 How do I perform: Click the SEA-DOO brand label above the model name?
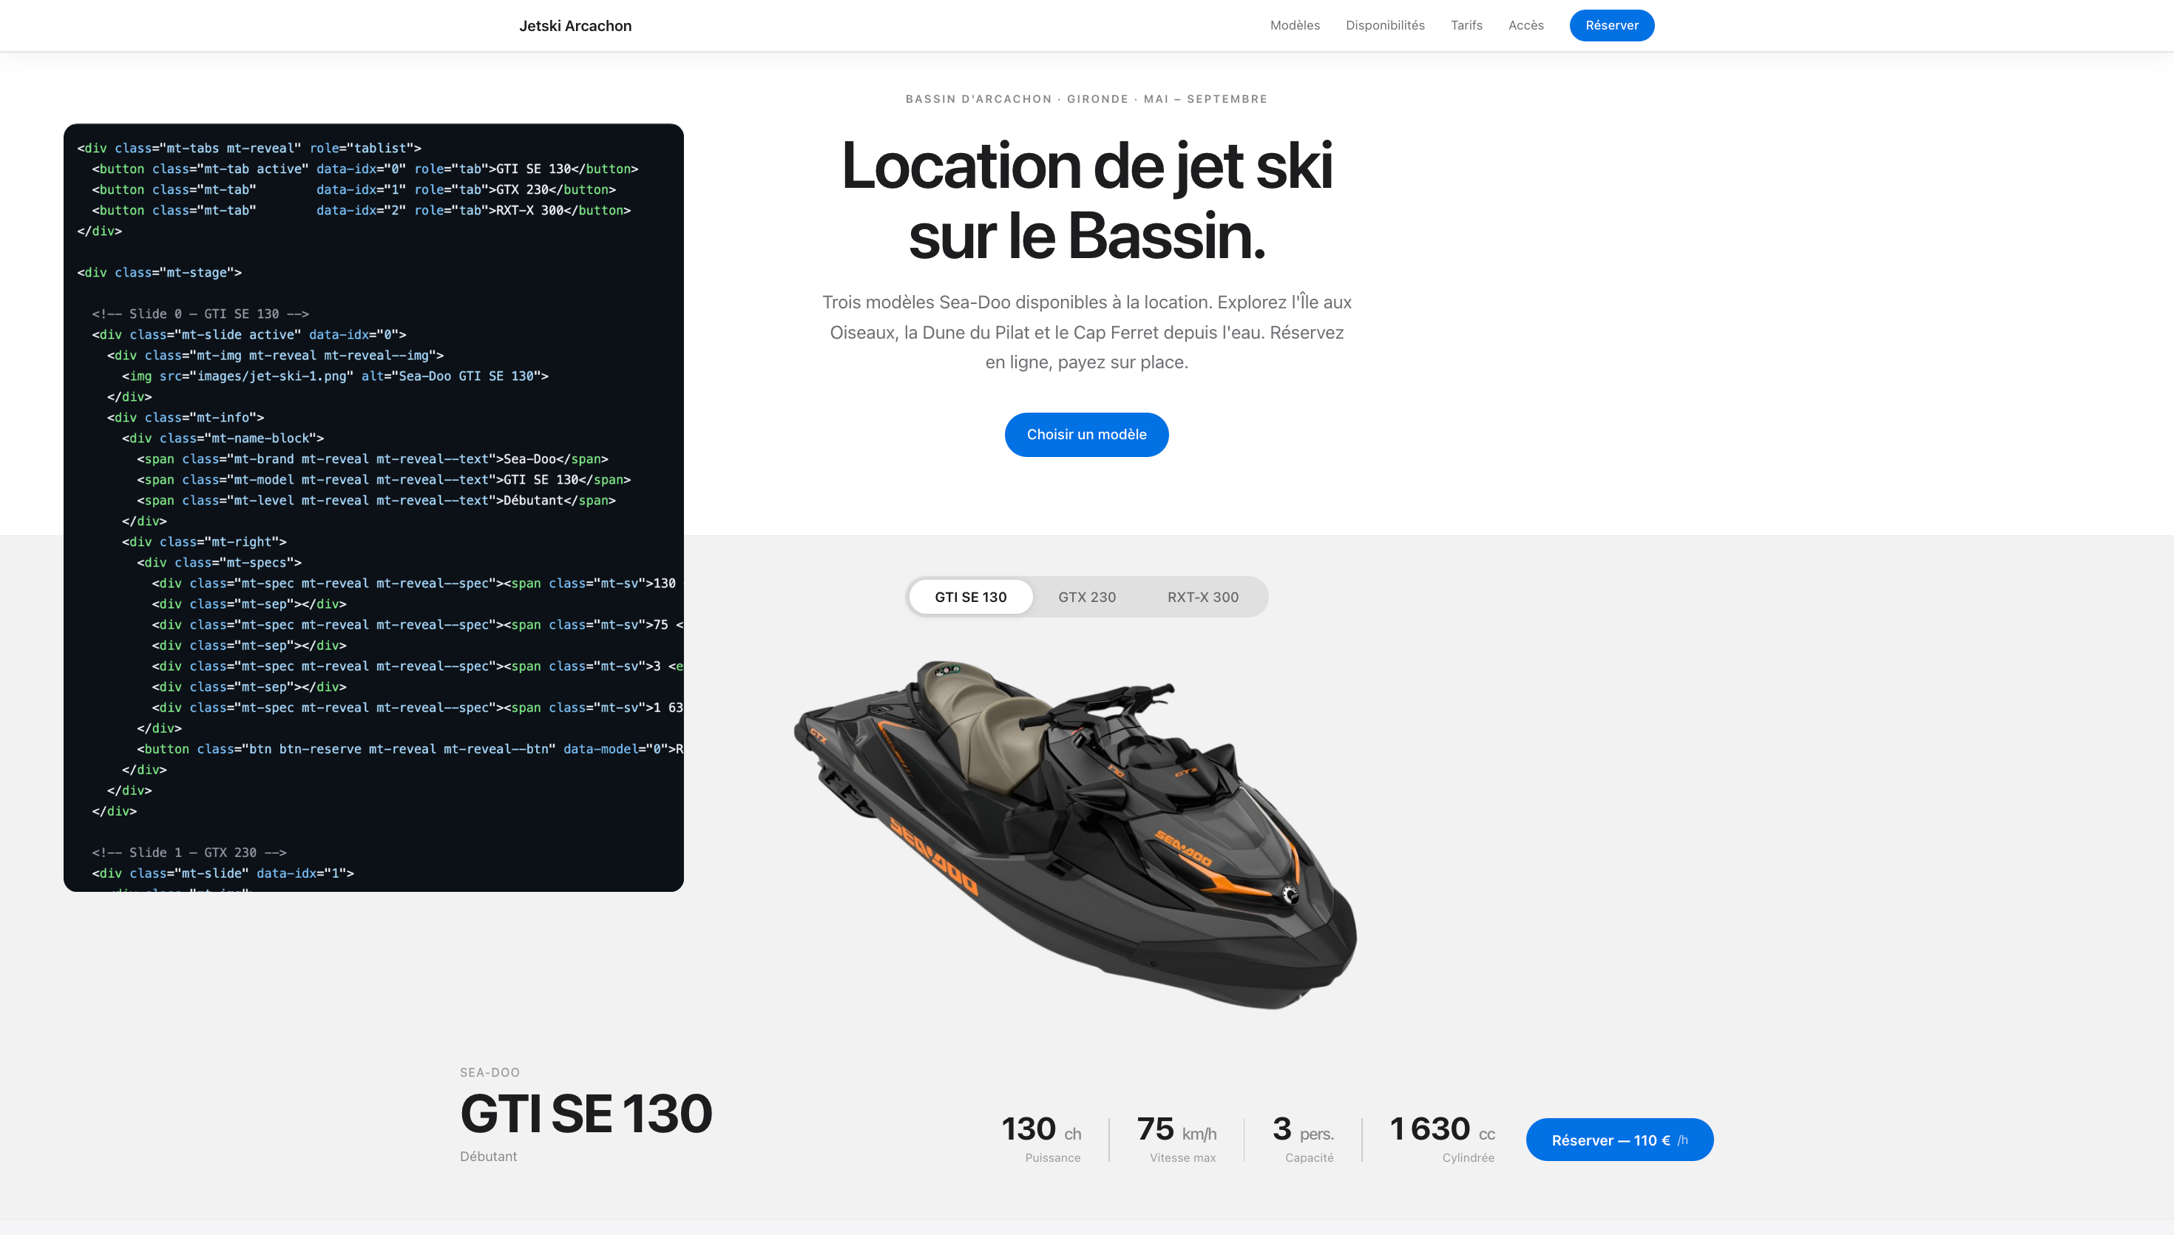(490, 1072)
